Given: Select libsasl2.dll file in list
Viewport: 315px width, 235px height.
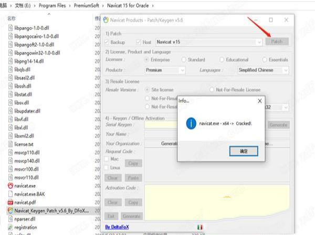Looking at the screenshot, I should [x=22, y=78].
